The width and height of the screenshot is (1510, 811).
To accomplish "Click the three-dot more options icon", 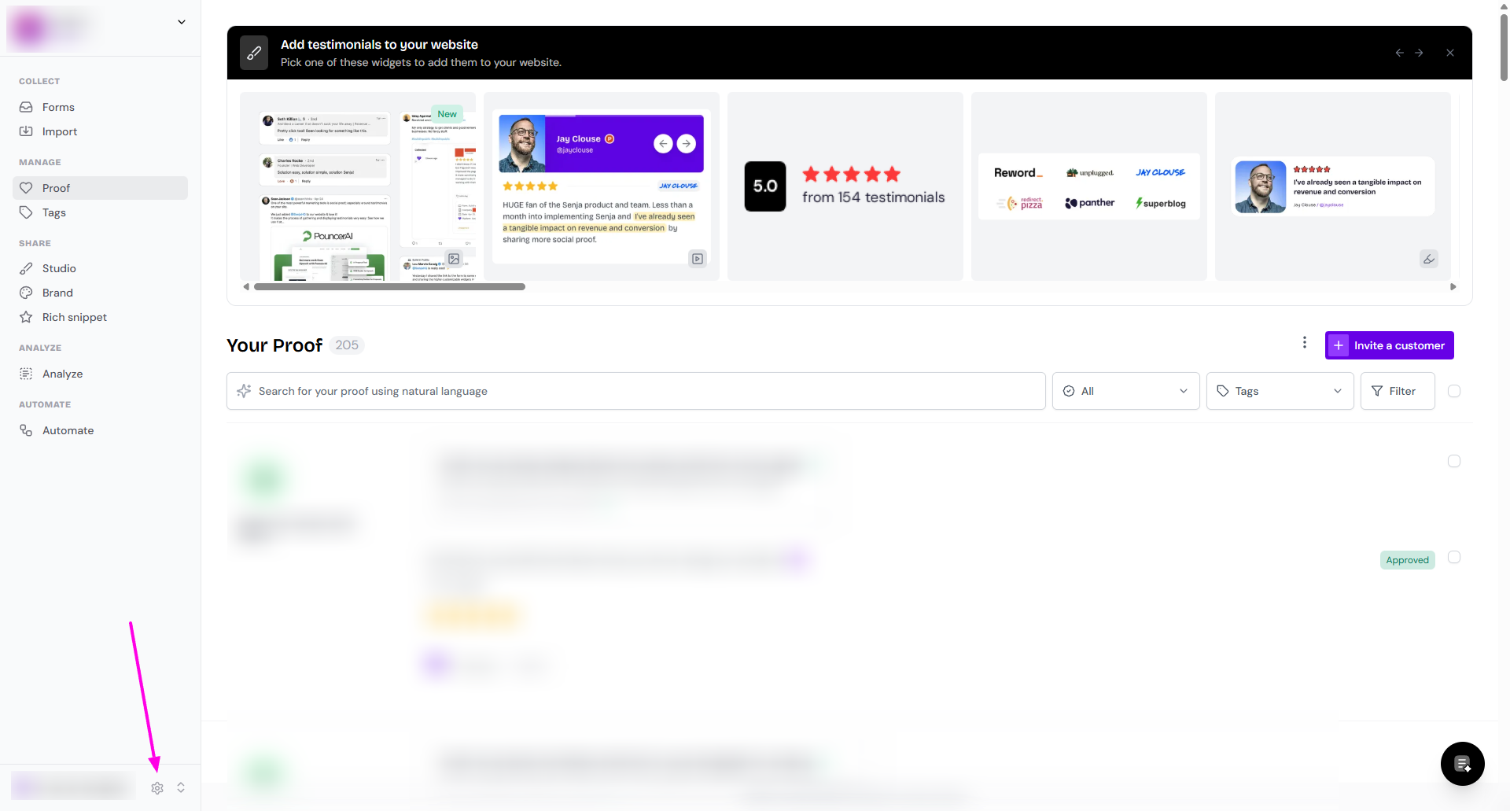I will click(x=1304, y=343).
